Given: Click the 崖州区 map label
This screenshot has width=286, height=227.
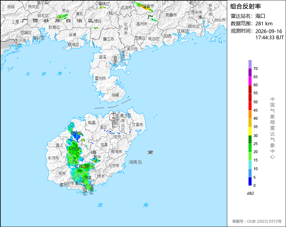Looking at the screenshot, I should tap(65, 185).
